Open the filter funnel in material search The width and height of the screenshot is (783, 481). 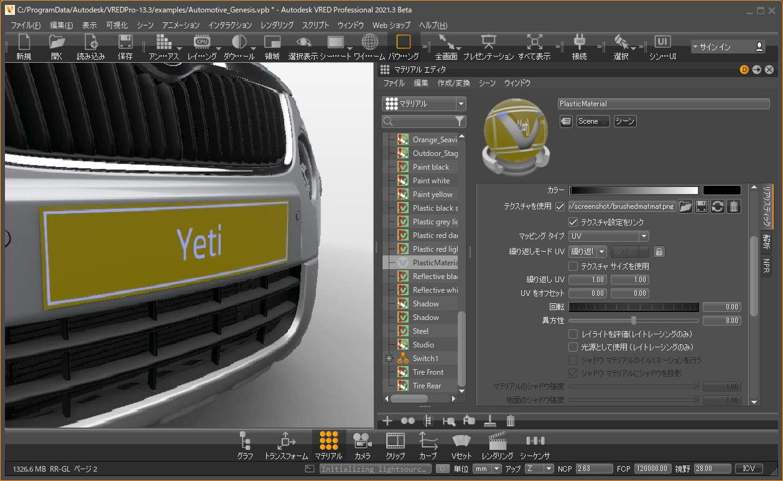coord(460,121)
